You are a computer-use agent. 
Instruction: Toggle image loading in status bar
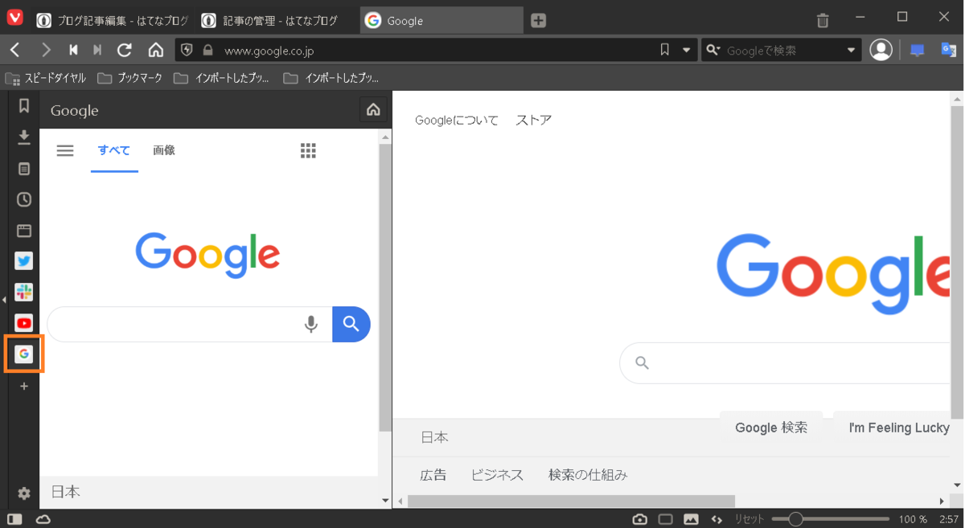click(691, 519)
